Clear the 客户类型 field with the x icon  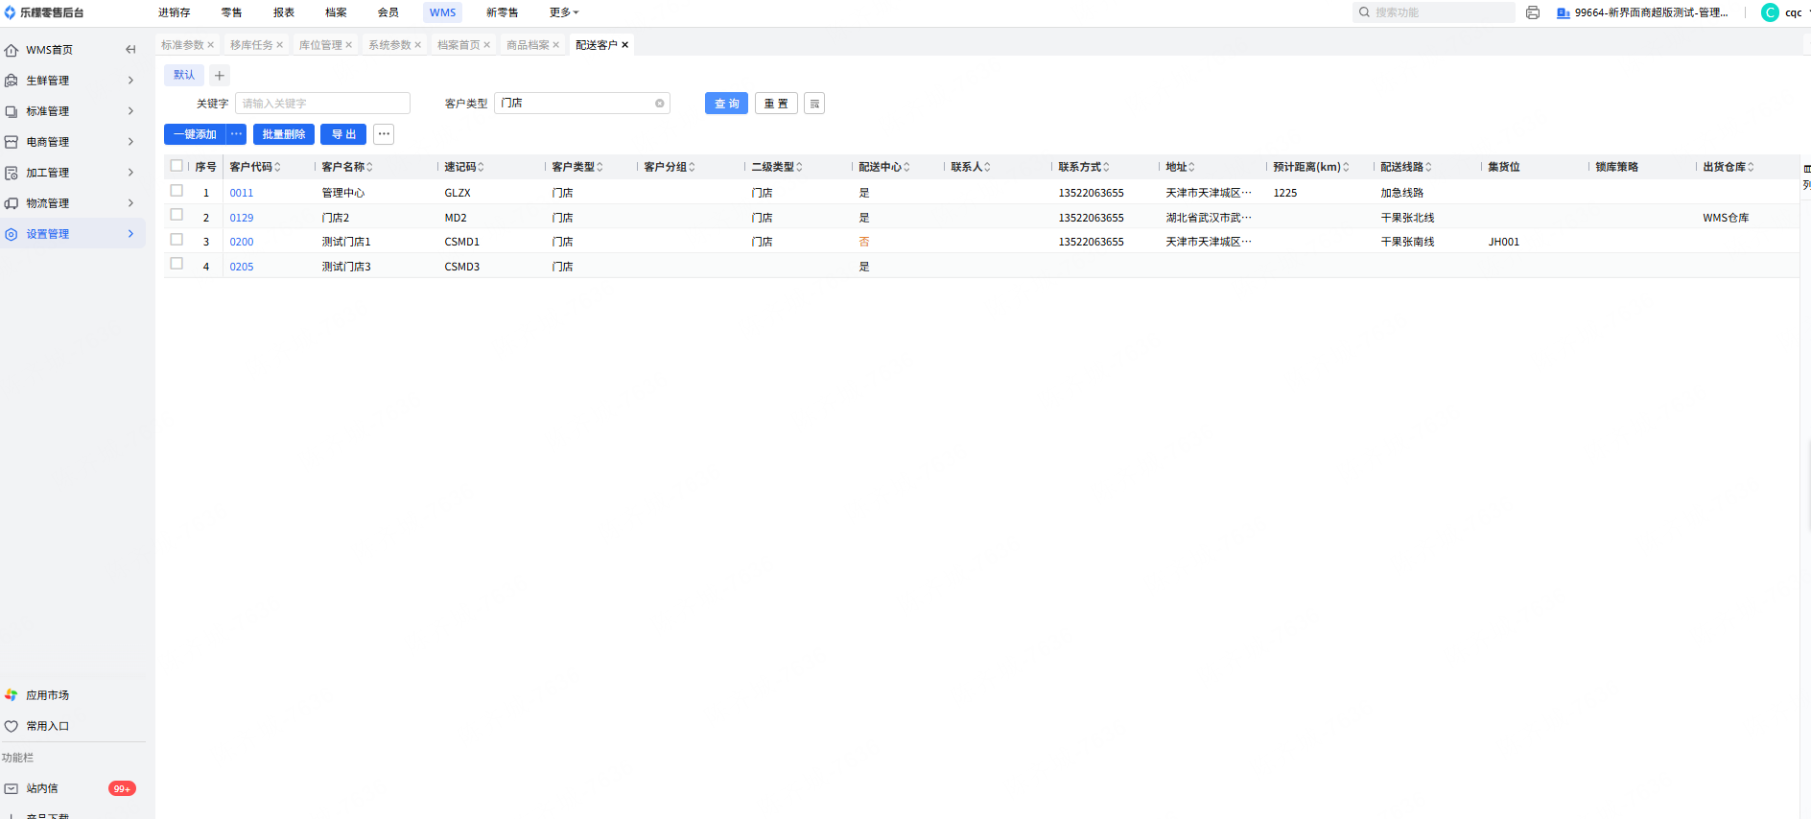click(660, 104)
